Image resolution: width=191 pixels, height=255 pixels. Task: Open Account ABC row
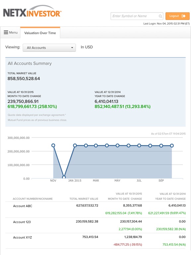click(95, 210)
